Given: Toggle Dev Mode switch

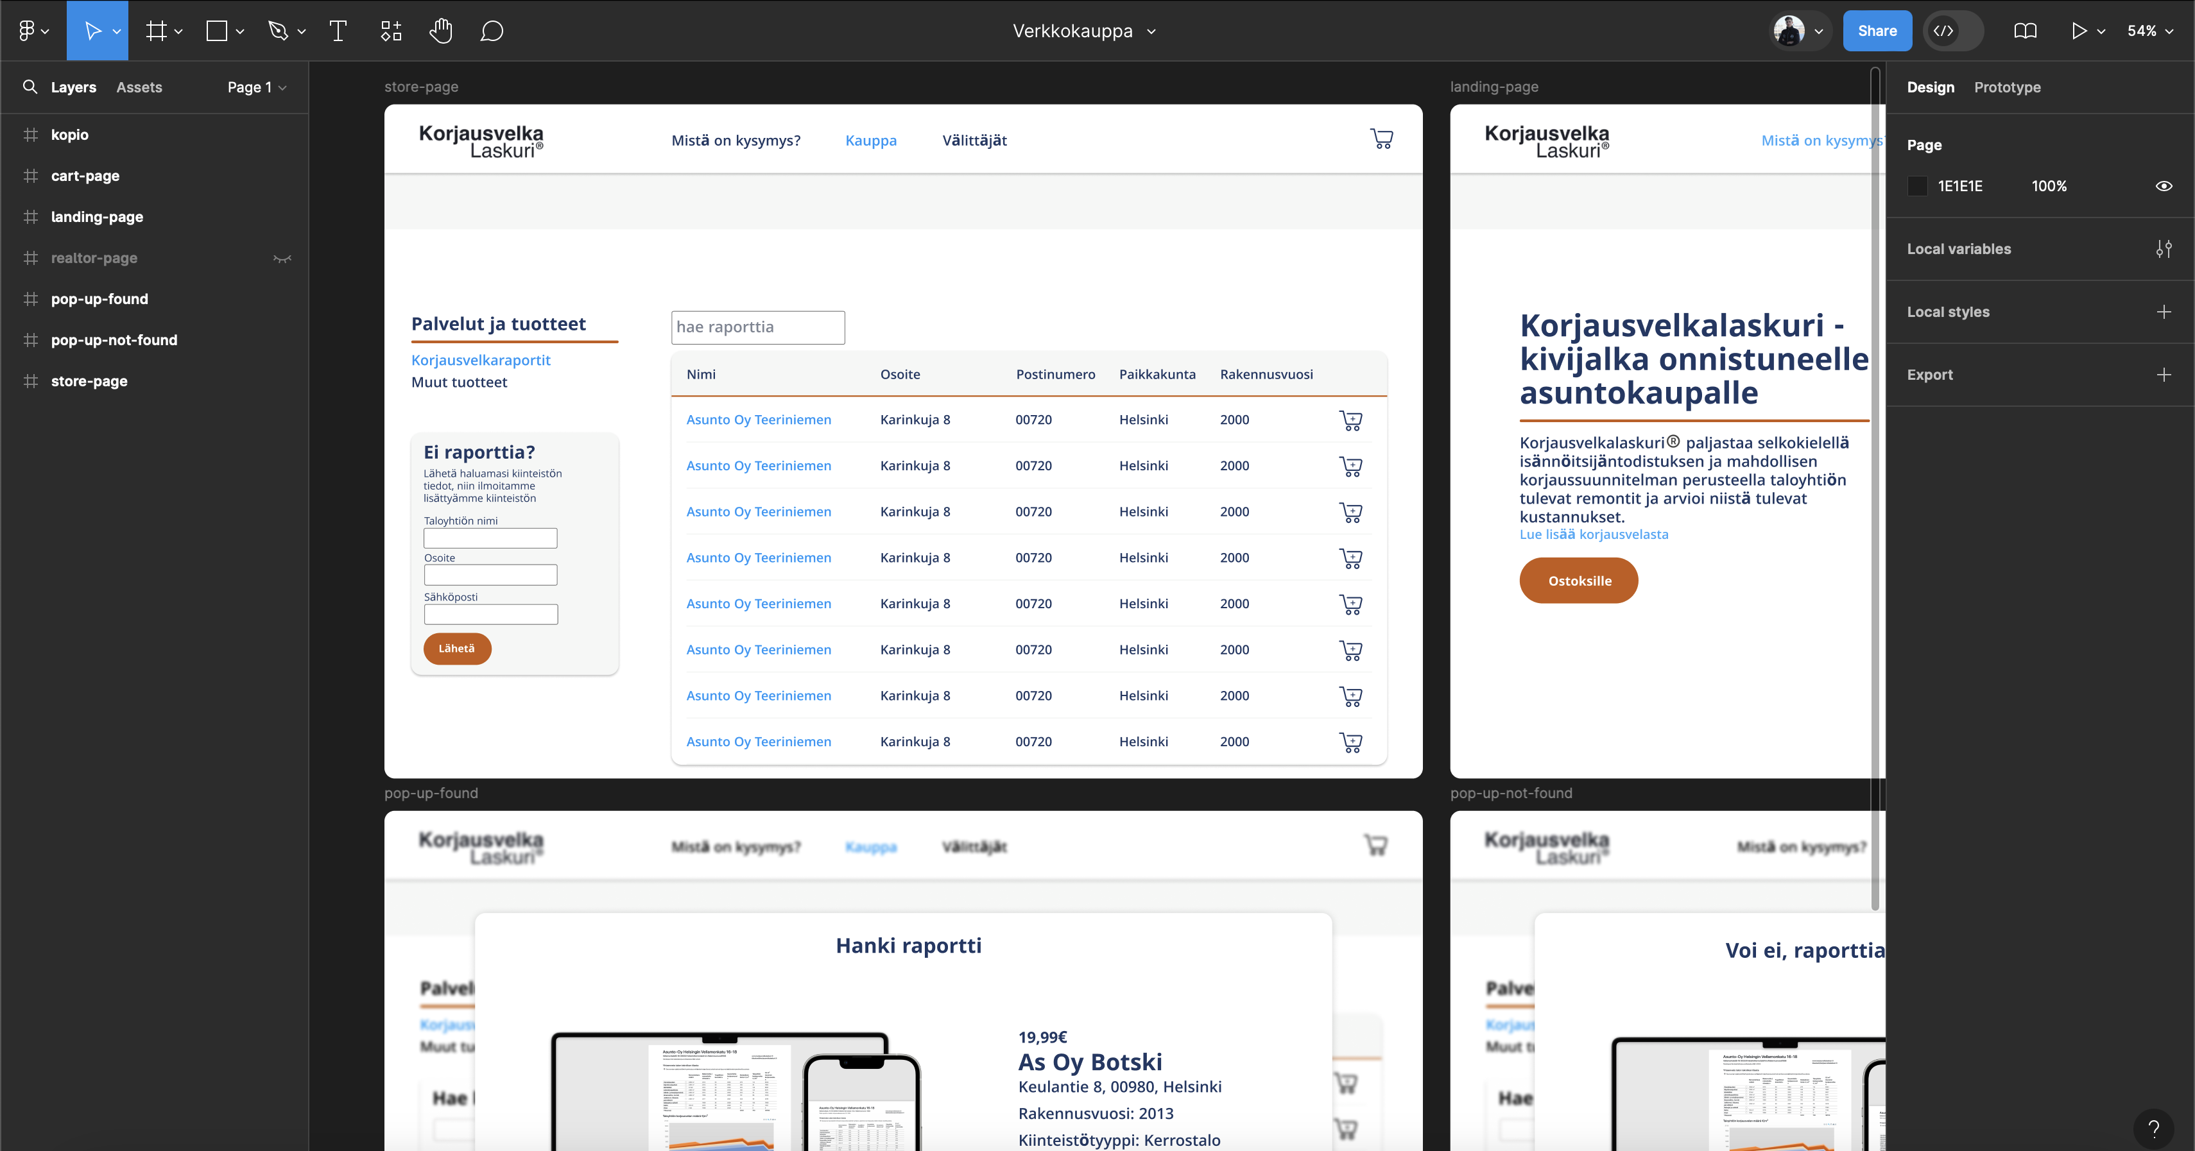Looking at the screenshot, I should 1953,31.
